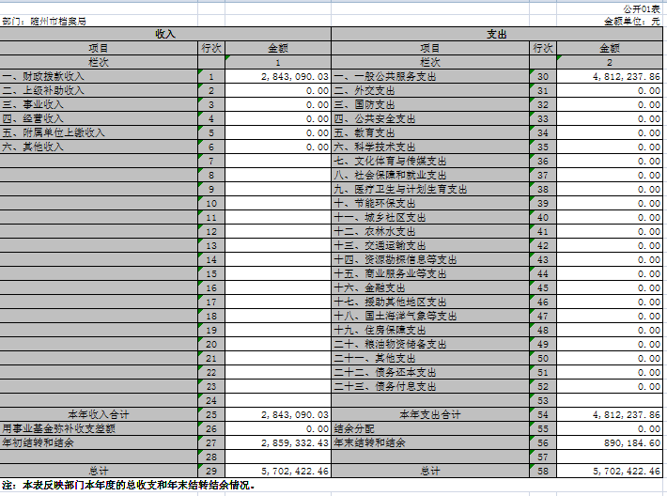
Task: Select the 收入 section header cell
Action: (x=165, y=34)
